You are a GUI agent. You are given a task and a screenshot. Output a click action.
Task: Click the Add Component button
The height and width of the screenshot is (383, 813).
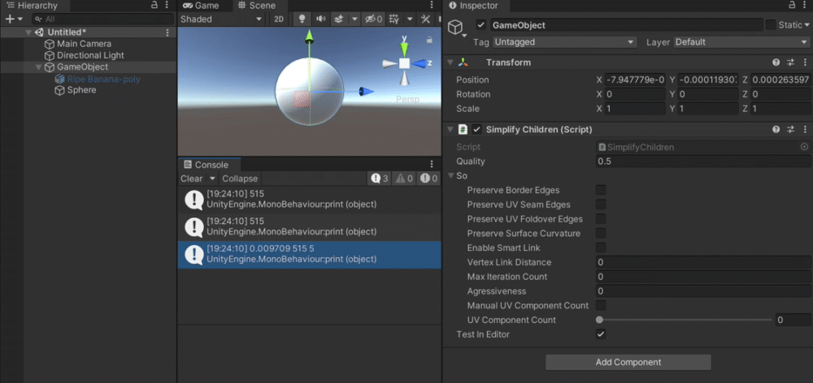pyautogui.click(x=628, y=362)
